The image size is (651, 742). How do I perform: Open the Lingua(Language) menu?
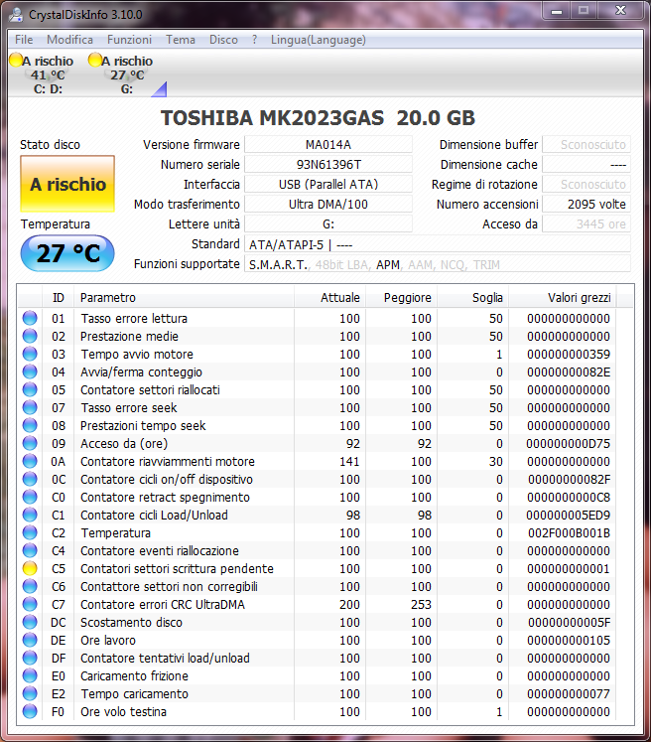click(318, 40)
